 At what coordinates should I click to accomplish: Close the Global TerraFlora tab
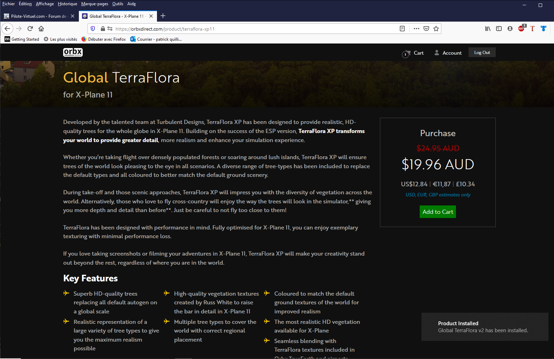(x=151, y=16)
